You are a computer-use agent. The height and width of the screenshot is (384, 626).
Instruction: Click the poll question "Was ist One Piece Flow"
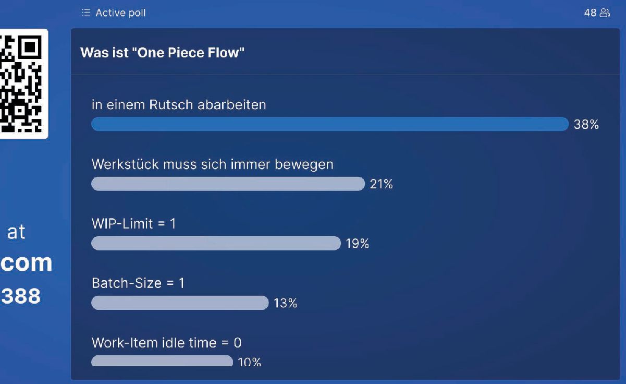pos(163,53)
